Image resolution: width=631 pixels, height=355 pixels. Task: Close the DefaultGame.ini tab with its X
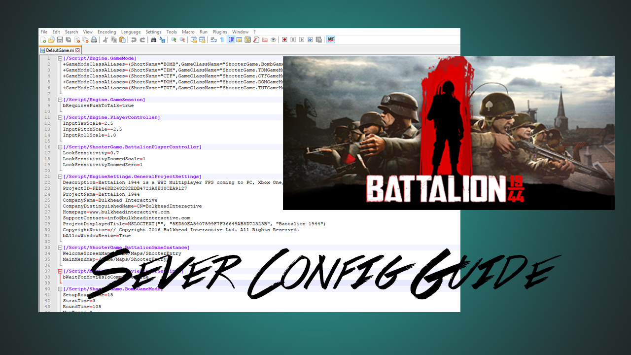[x=78, y=50]
